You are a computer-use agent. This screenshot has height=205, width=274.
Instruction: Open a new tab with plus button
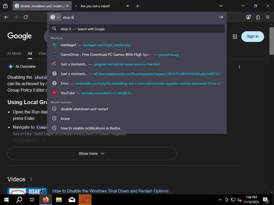tap(138, 6)
